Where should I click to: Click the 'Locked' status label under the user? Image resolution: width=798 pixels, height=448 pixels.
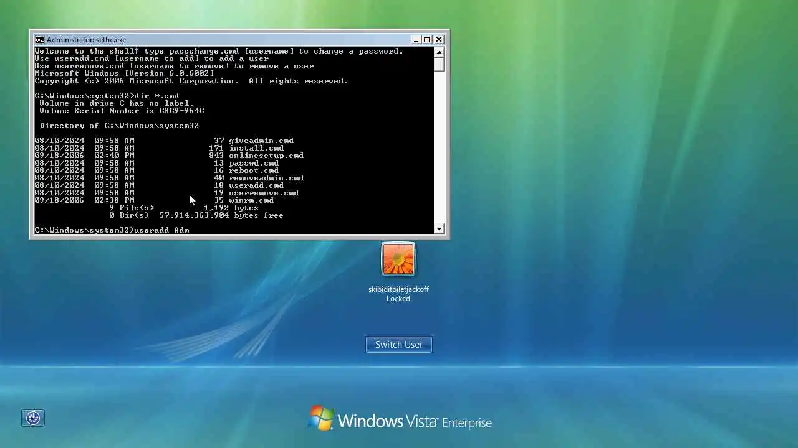398,299
